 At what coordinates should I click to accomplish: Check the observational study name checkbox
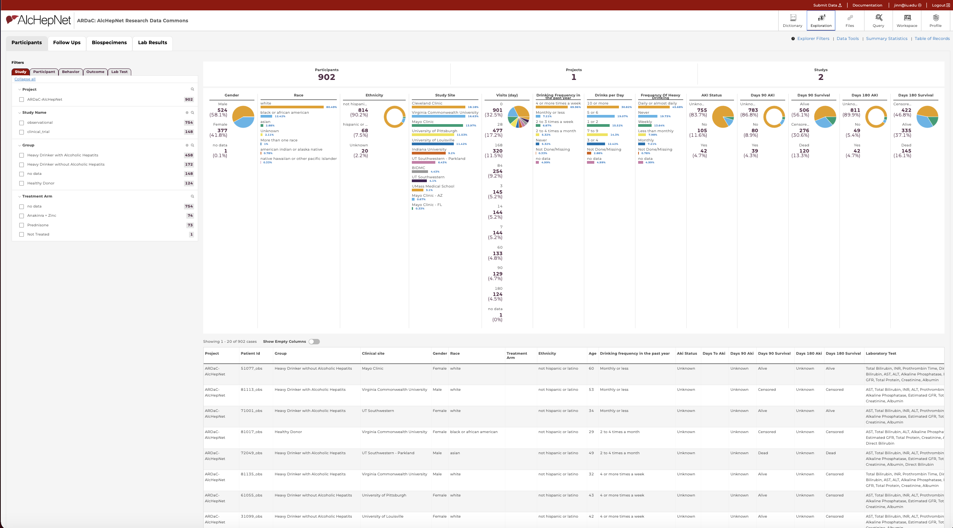click(22, 123)
